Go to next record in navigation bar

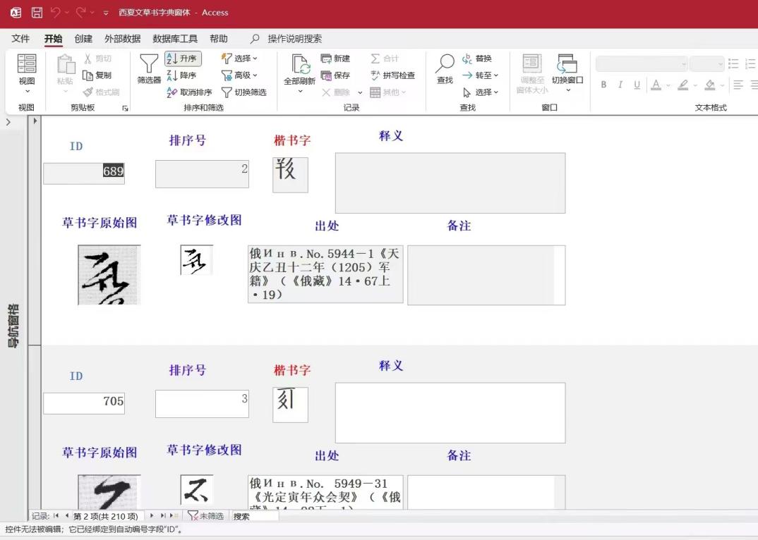pos(152,516)
